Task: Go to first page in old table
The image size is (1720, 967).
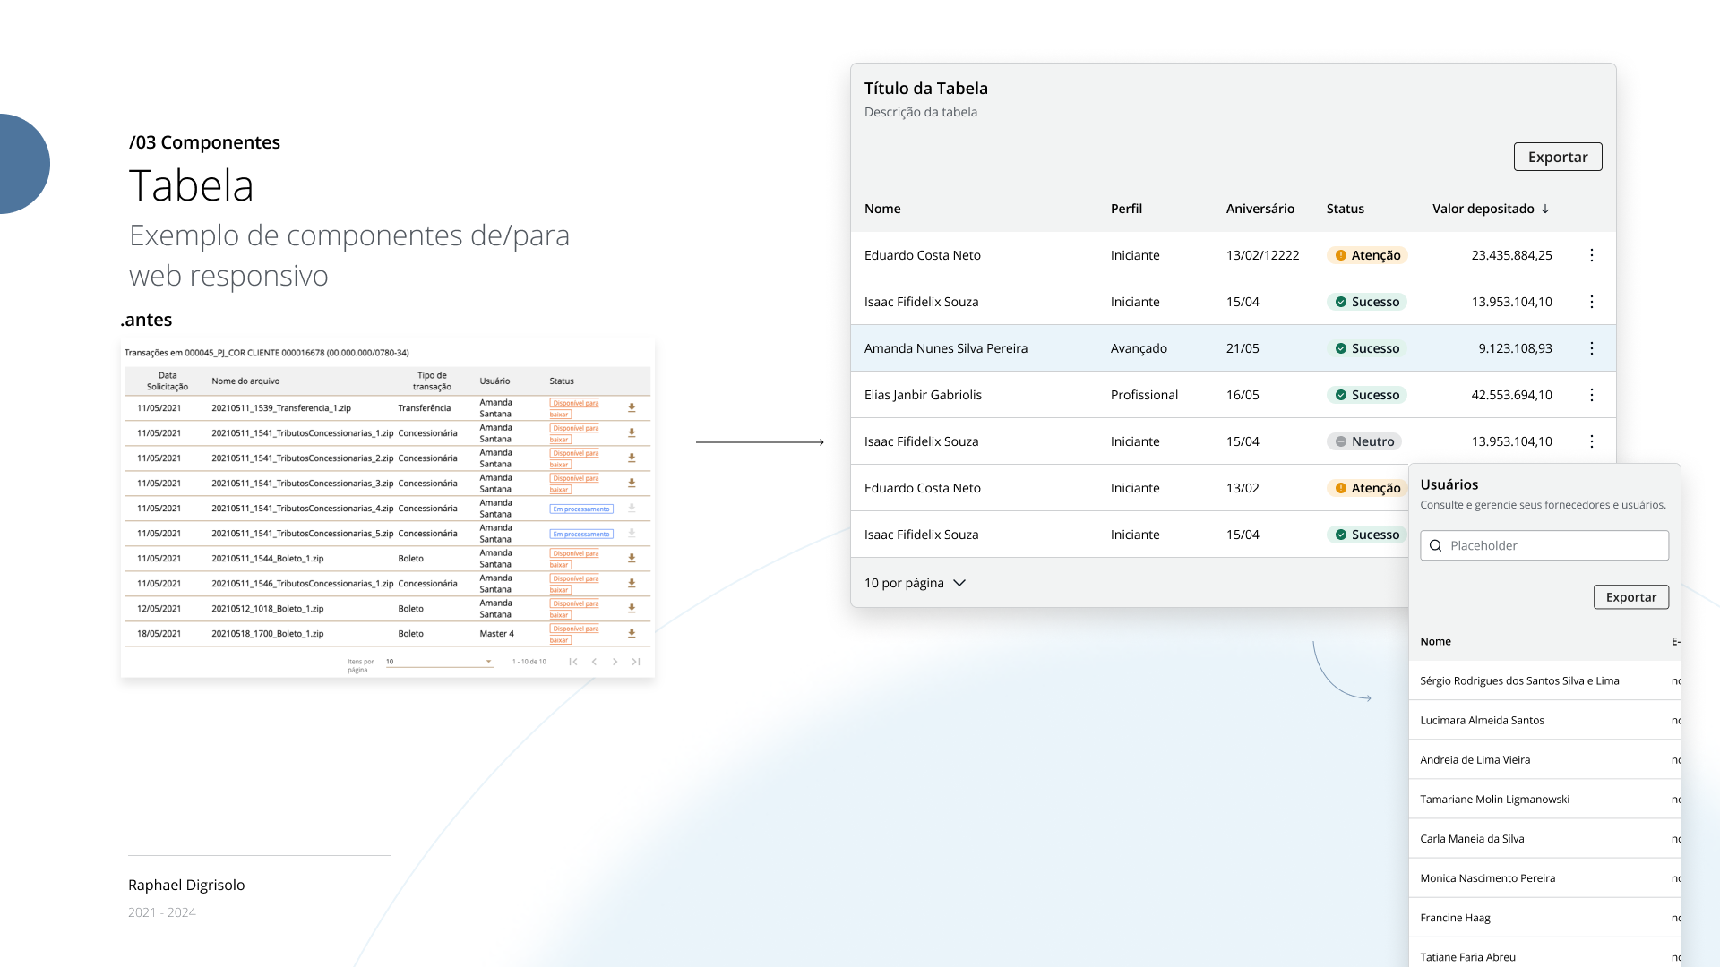Action: (x=573, y=662)
